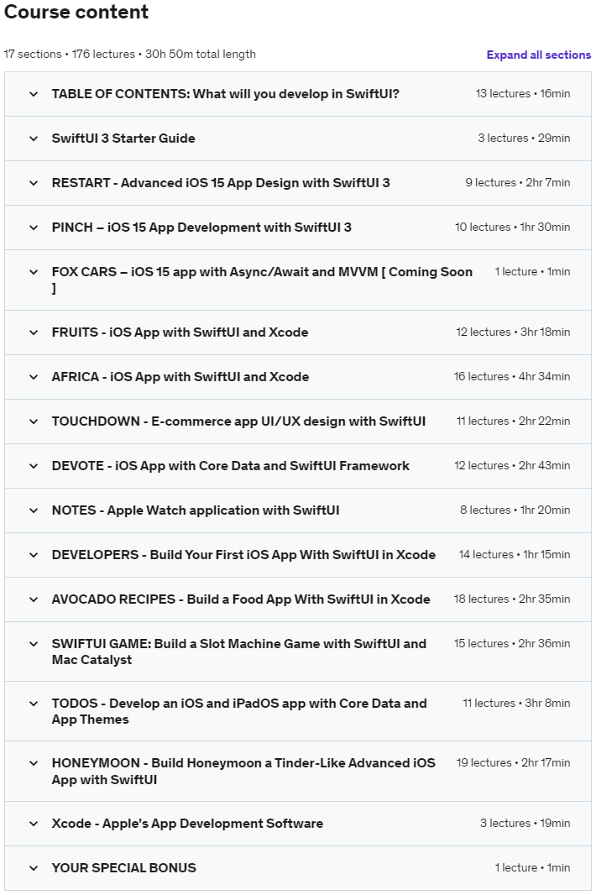Click the FRUITS section chevron arrow
The image size is (596, 895).
pos(34,332)
